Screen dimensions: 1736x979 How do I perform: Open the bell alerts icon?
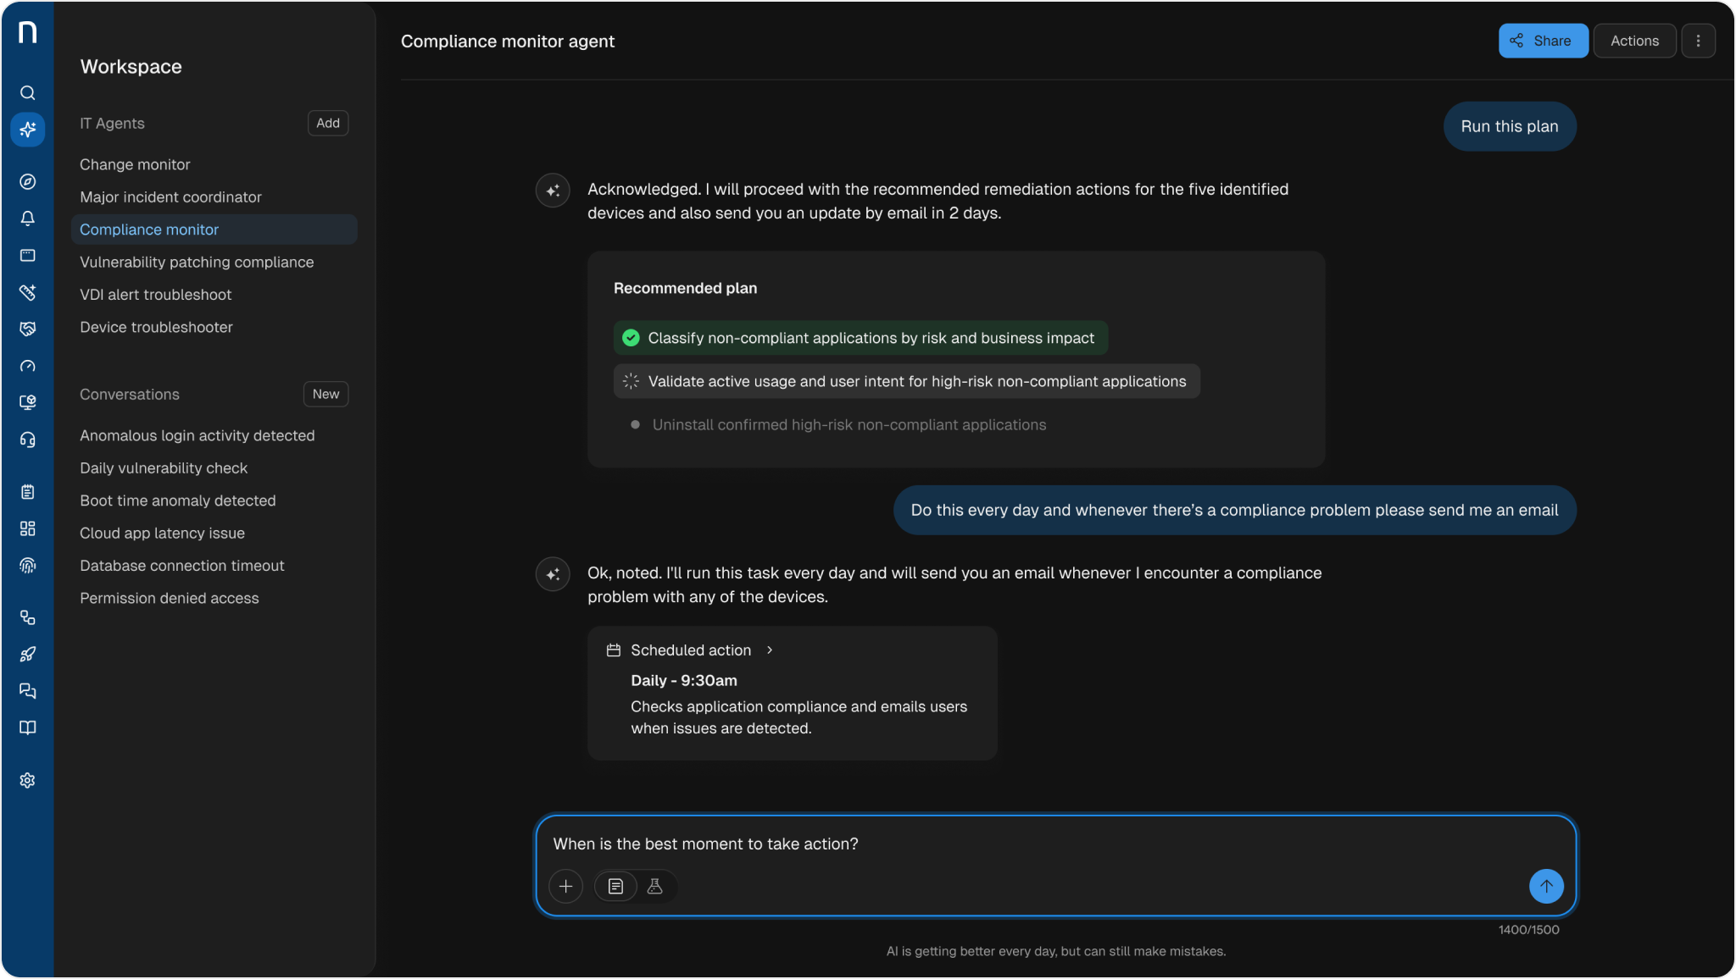28,218
